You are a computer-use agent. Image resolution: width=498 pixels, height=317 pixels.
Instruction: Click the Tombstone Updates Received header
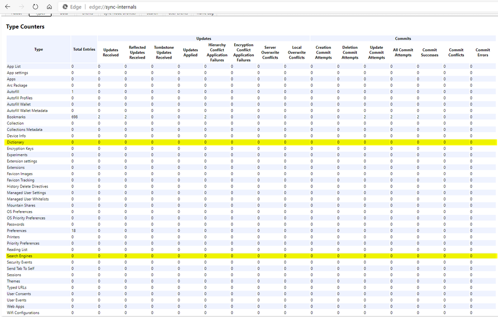pyautogui.click(x=164, y=52)
